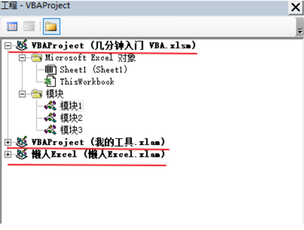304x230 pixels.
Task: Click the ThisWorkbook Excel icon
Action: click(x=50, y=82)
